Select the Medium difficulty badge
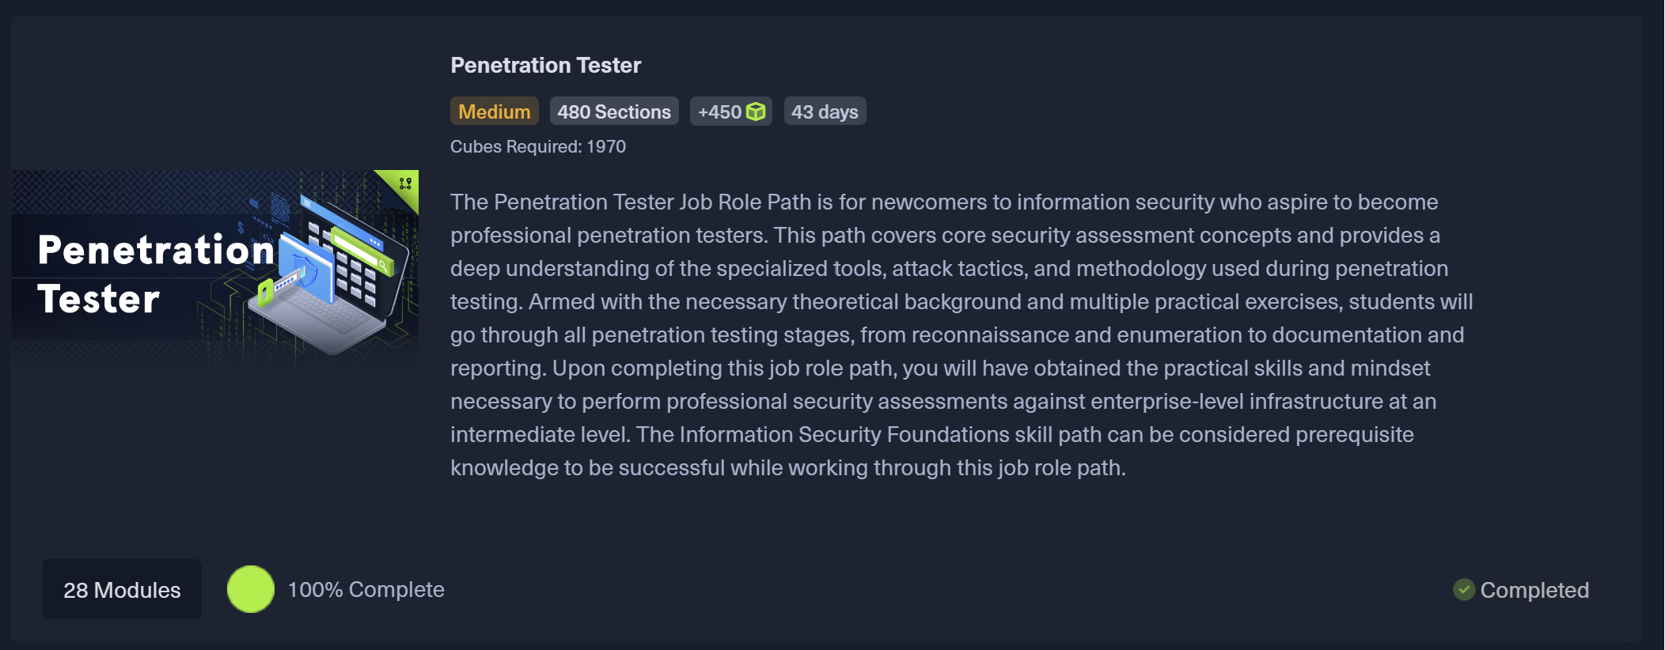Screen dimensions: 1665x650 (494, 111)
